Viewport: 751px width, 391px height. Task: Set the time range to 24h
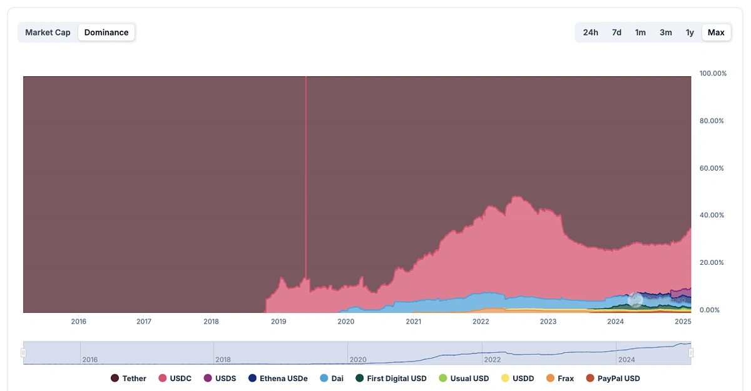591,32
